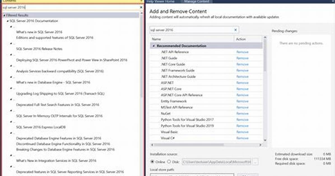Viewport: 335px width, 176px height.
Task: Click content list horizontal scroll left arrow
Action: point(152,145)
